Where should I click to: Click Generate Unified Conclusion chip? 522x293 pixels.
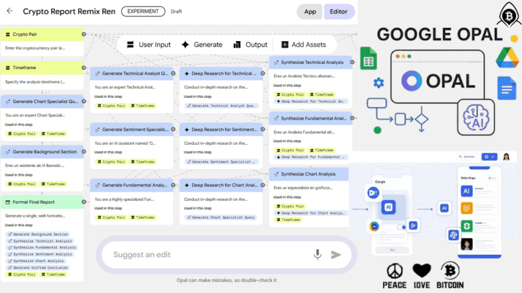coord(38,267)
